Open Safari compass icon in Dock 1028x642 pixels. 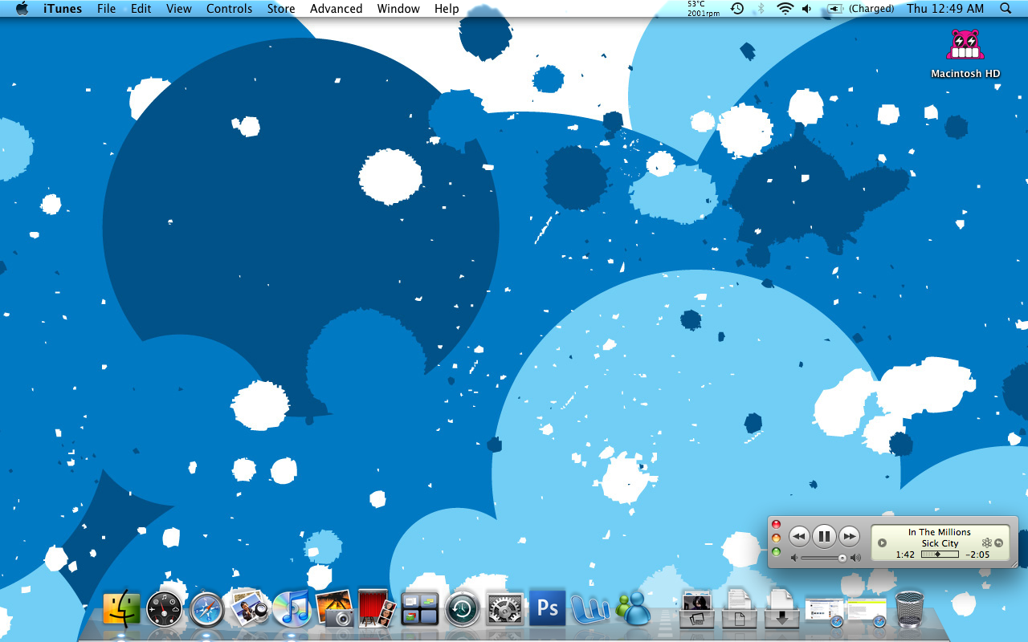(206, 609)
